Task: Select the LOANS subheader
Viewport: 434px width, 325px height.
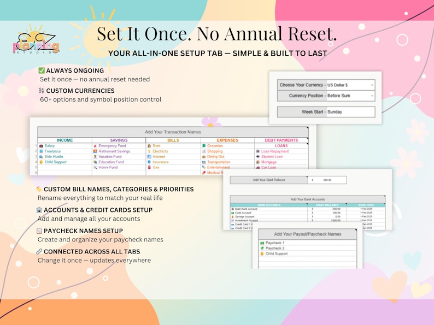Action: coord(281,146)
